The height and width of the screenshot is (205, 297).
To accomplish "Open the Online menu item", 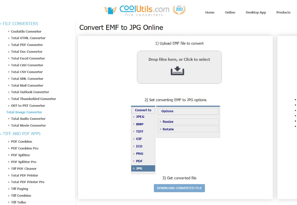I will tap(230, 12).
